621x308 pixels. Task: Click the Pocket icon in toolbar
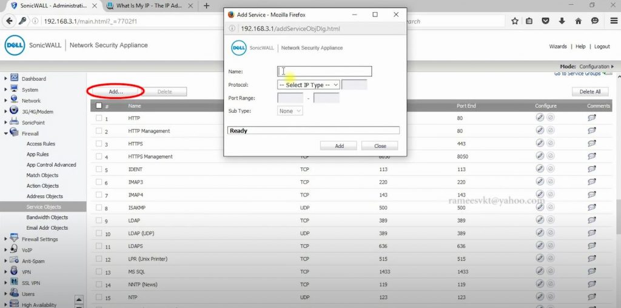(x=545, y=21)
